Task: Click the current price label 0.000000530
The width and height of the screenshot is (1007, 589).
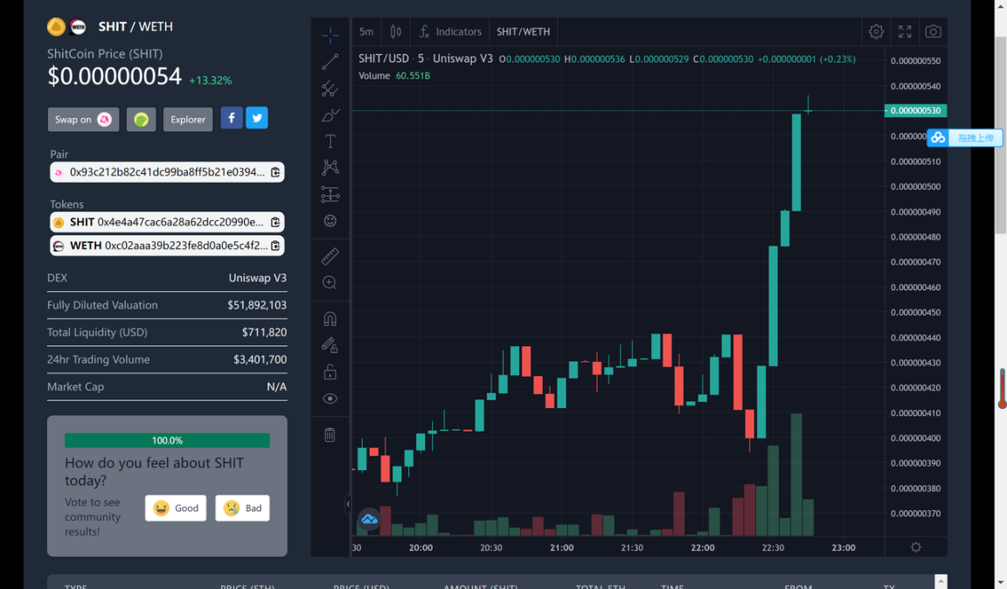Action: (x=915, y=110)
